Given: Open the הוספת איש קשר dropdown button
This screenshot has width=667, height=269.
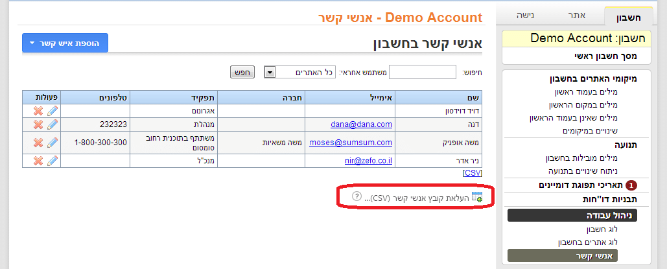Looking at the screenshot, I should (65, 43).
